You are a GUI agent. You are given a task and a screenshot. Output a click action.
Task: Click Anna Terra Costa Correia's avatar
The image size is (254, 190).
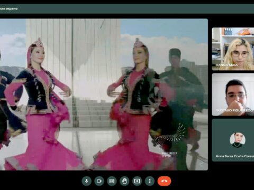238,140
